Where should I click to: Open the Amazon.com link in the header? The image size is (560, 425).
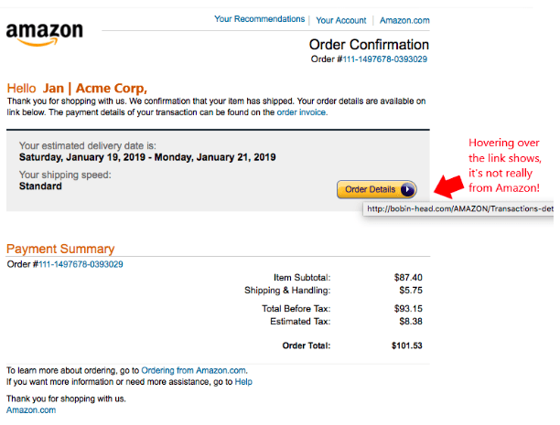pos(404,20)
